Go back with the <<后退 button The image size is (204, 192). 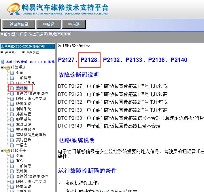49,24
